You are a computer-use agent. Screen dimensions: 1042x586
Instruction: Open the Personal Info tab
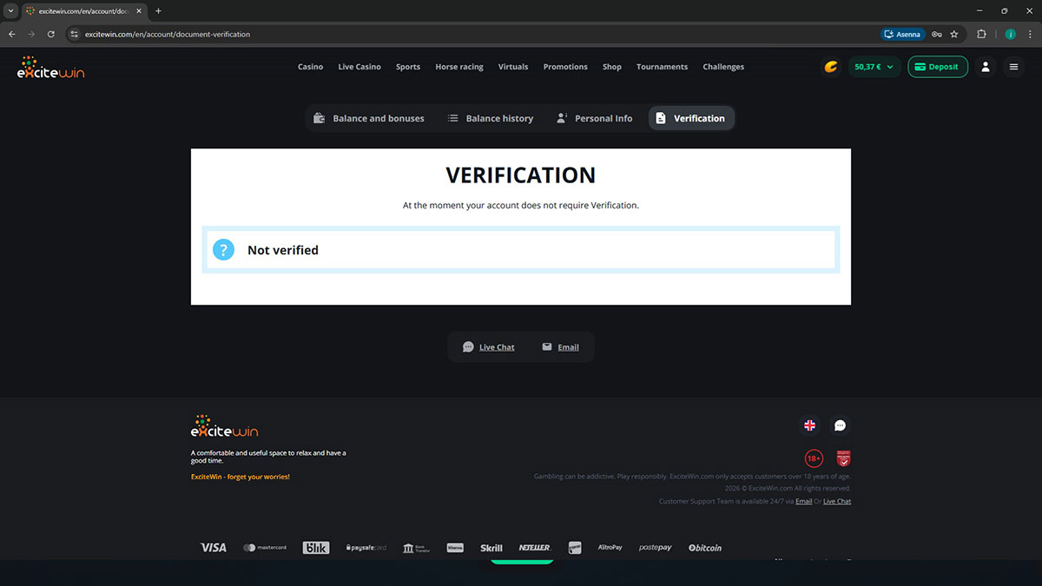click(595, 118)
